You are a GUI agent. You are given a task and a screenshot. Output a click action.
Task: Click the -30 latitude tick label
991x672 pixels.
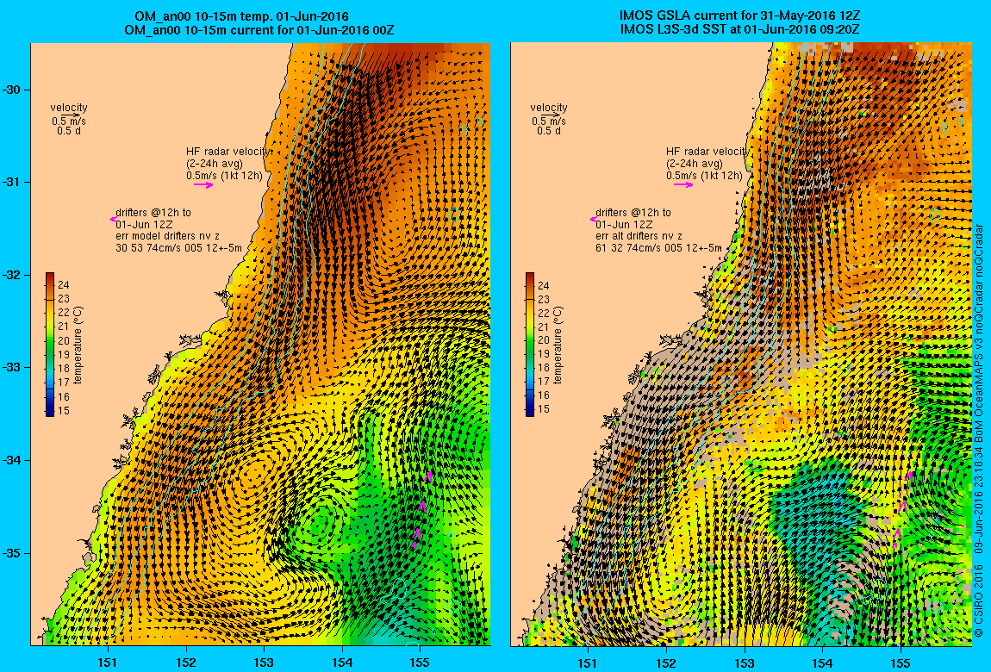coord(12,90)
